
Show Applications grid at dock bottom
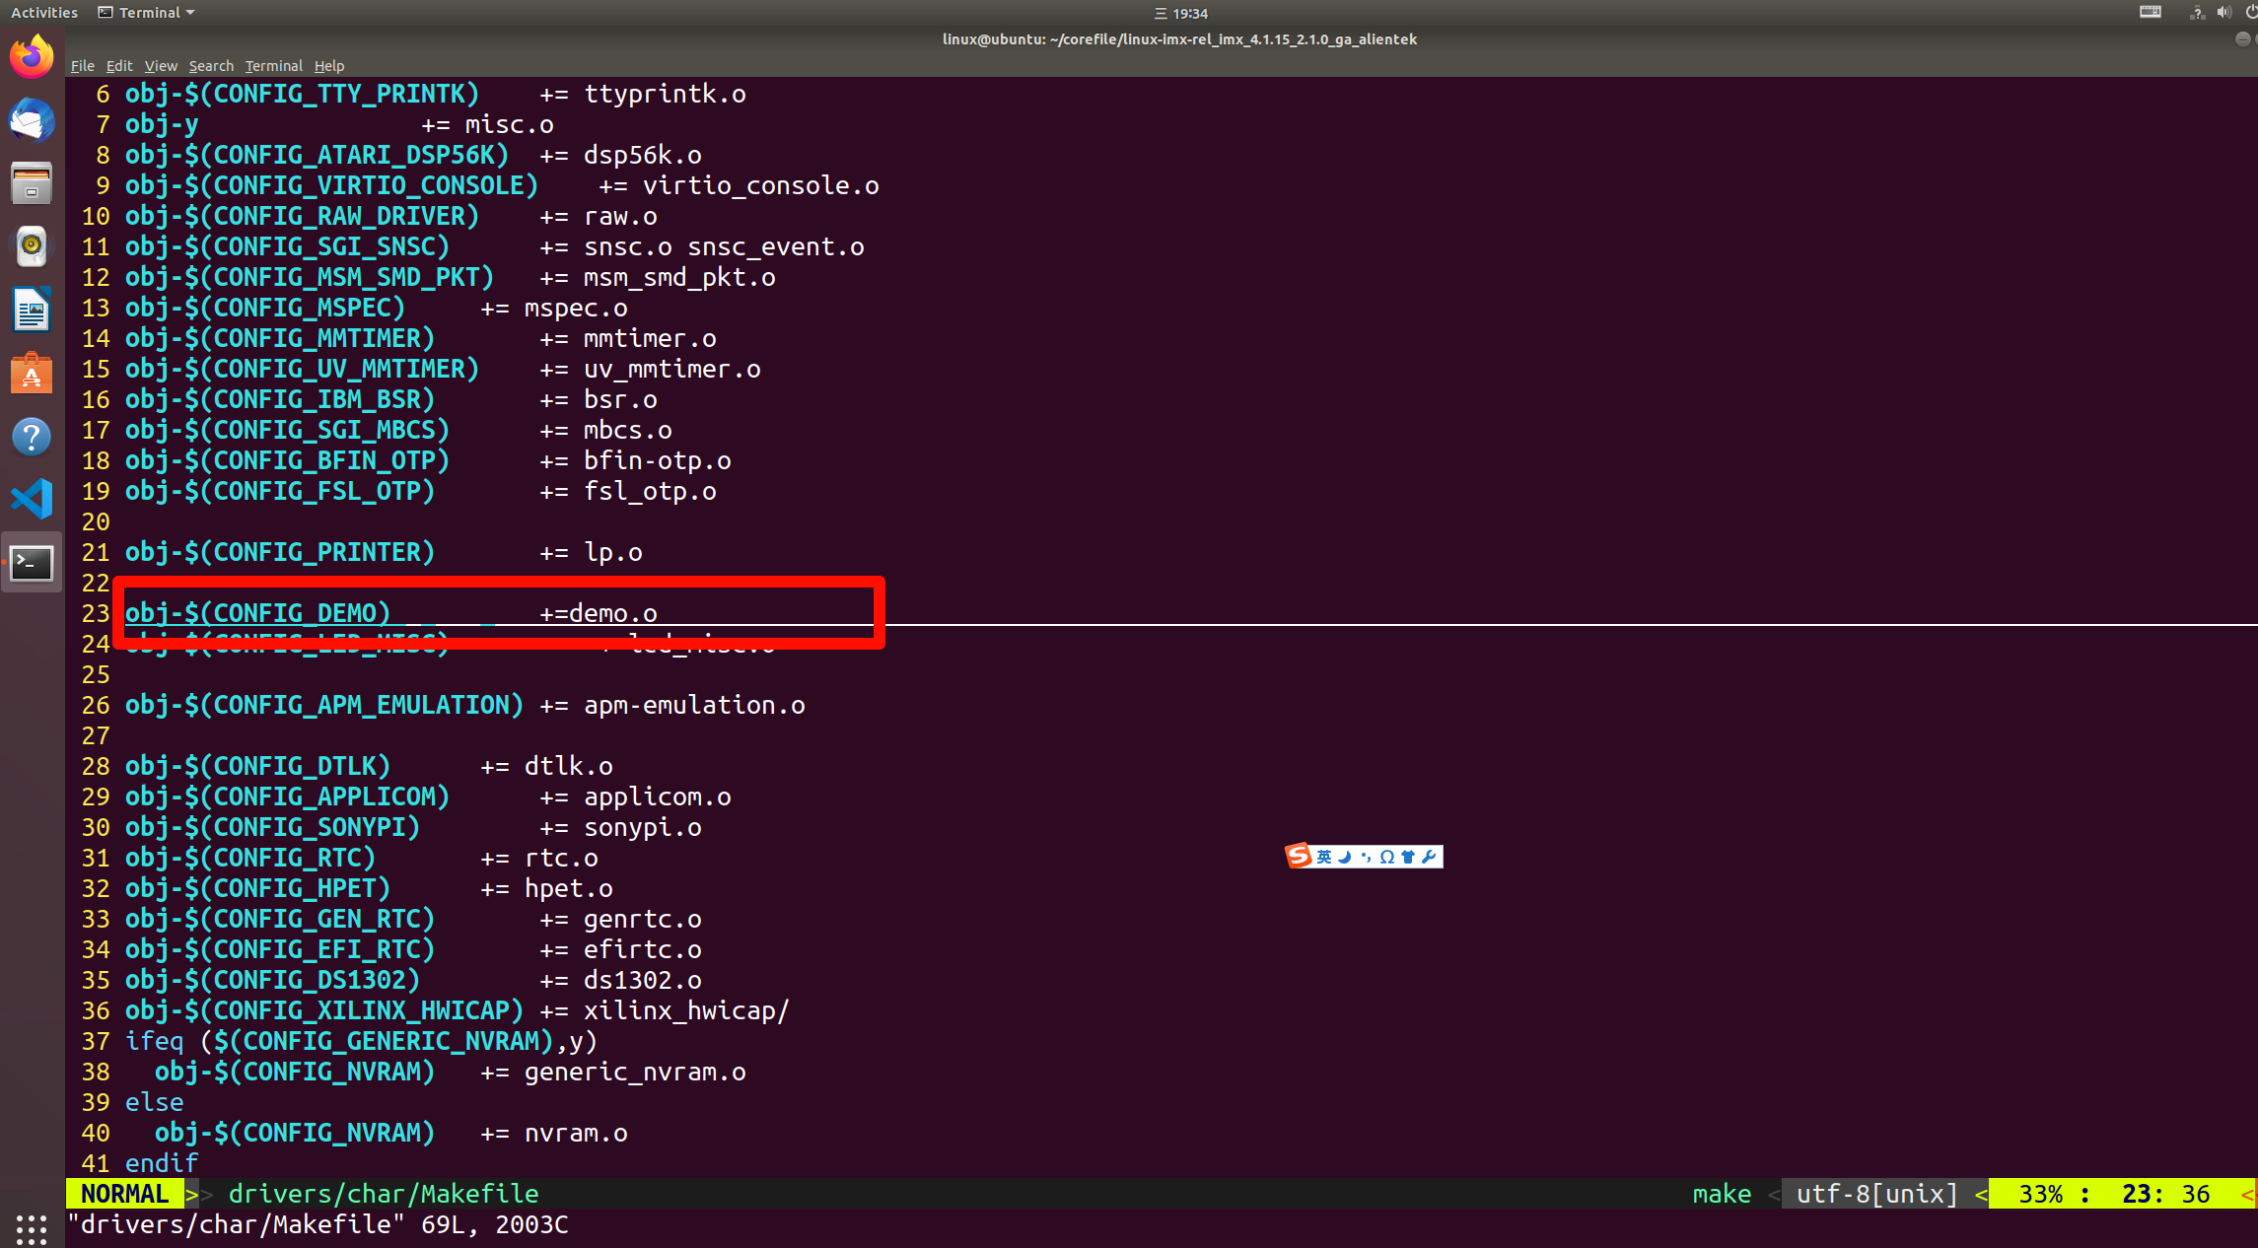pos(32,1228)
